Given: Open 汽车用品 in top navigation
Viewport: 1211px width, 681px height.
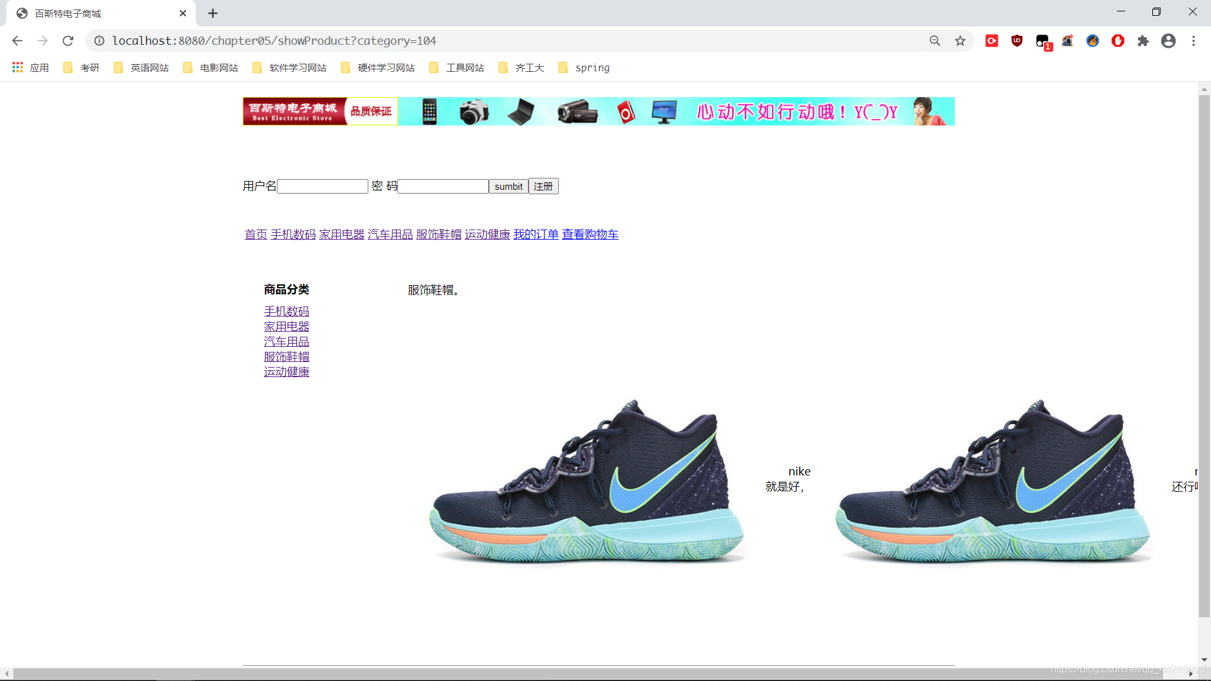Looking at the screenshot, I should coord(390,235).
